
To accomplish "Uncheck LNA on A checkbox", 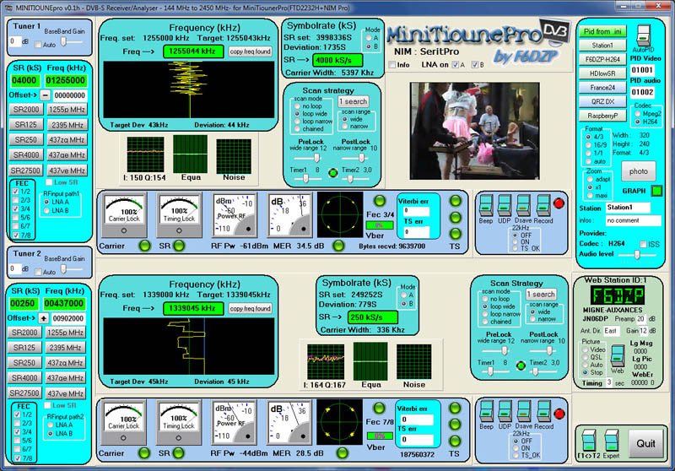I will 456,65.
